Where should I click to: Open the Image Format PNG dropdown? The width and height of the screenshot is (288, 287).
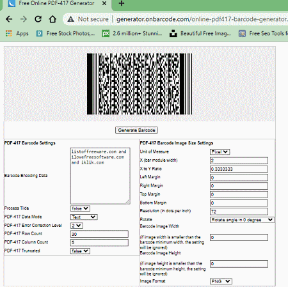[x=221, y=281]
